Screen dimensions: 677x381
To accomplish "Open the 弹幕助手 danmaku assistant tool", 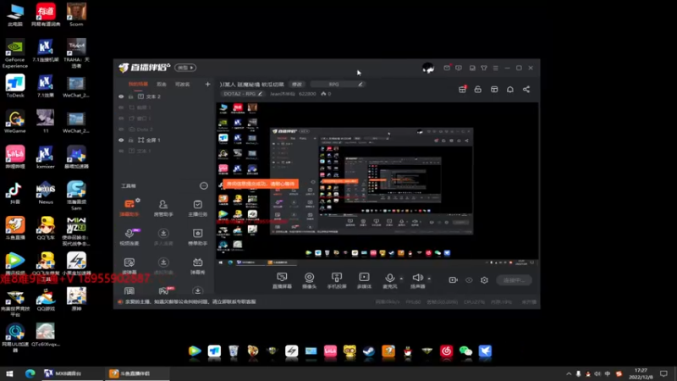I will 129,207.
